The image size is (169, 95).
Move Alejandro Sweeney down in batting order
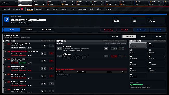coord(45,46)
